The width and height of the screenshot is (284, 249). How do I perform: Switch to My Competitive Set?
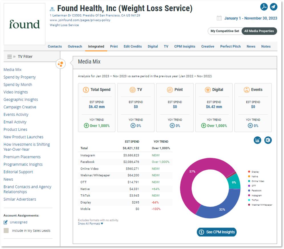225,31
